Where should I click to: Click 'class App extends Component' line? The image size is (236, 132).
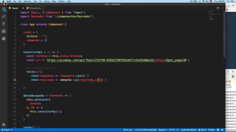click(x=43, y=25)
